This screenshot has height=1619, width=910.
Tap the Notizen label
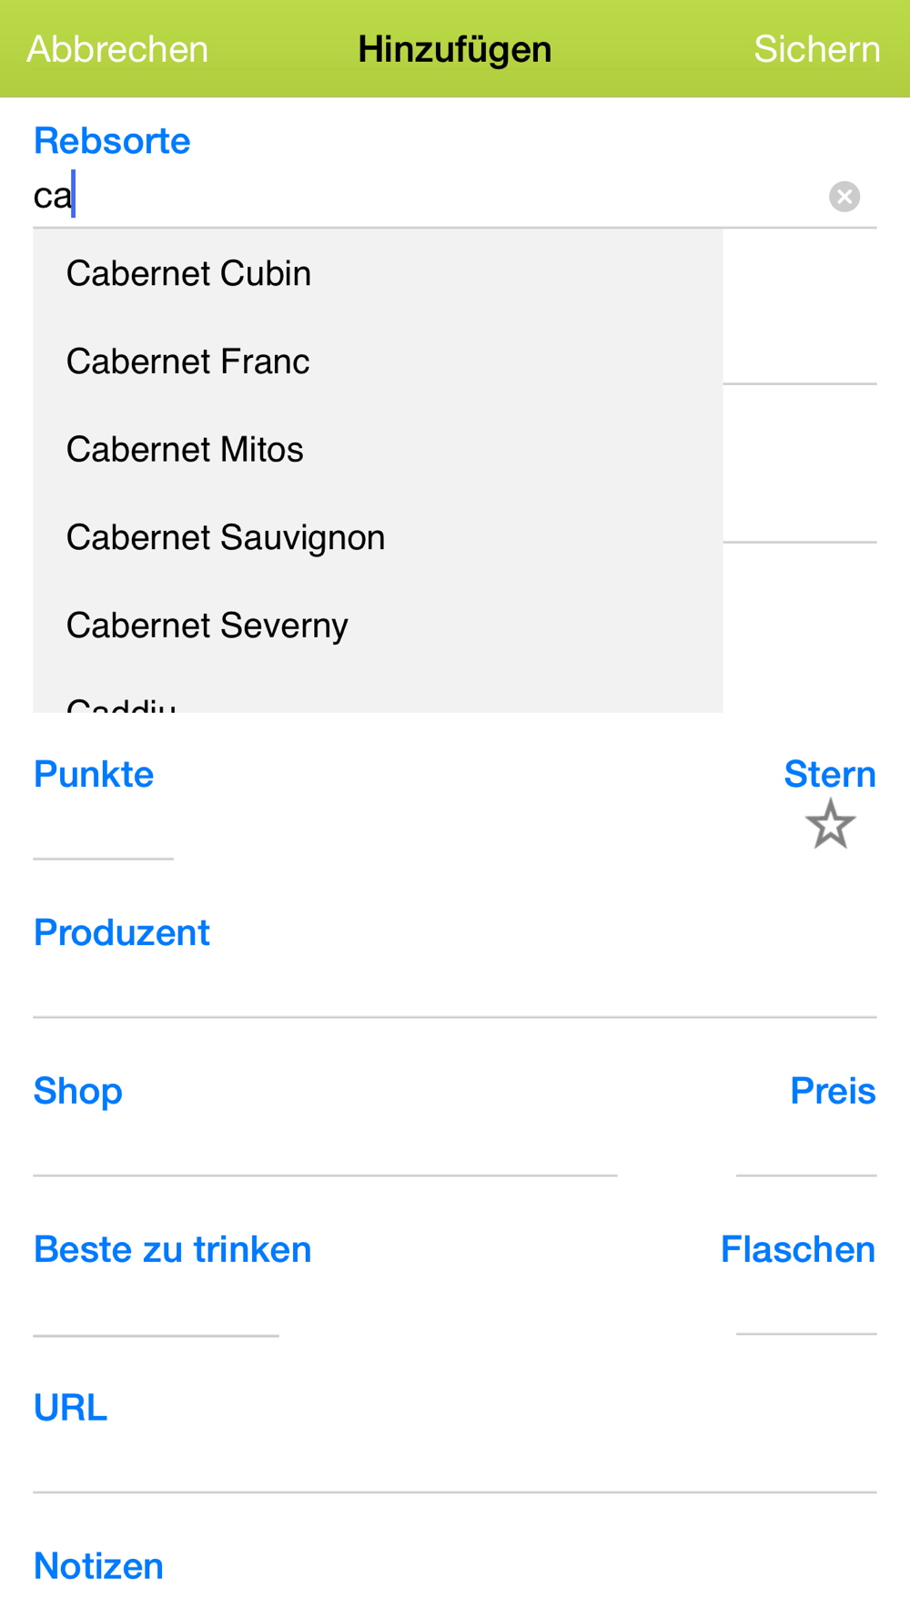(98, 1566)
